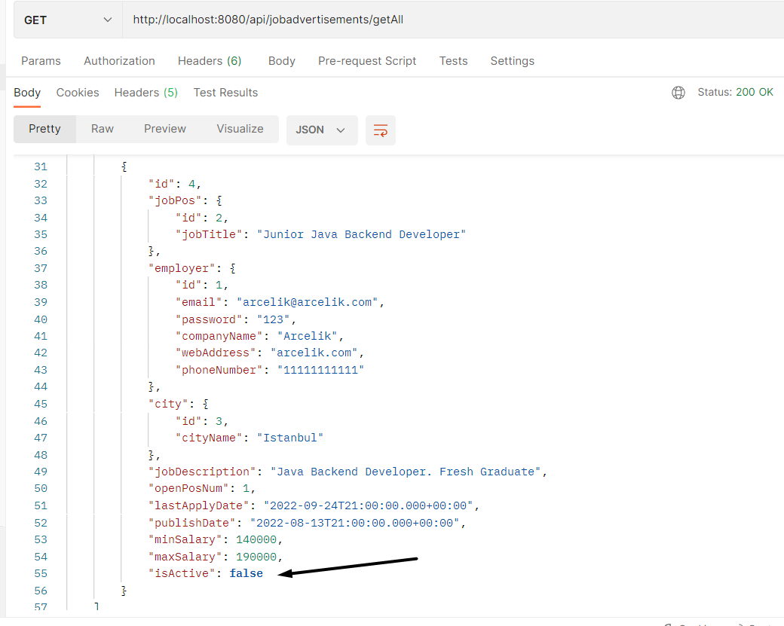Collapse the employer object on line 37
The width and height of the screenshot is (784, 626).
pos(232,268)
